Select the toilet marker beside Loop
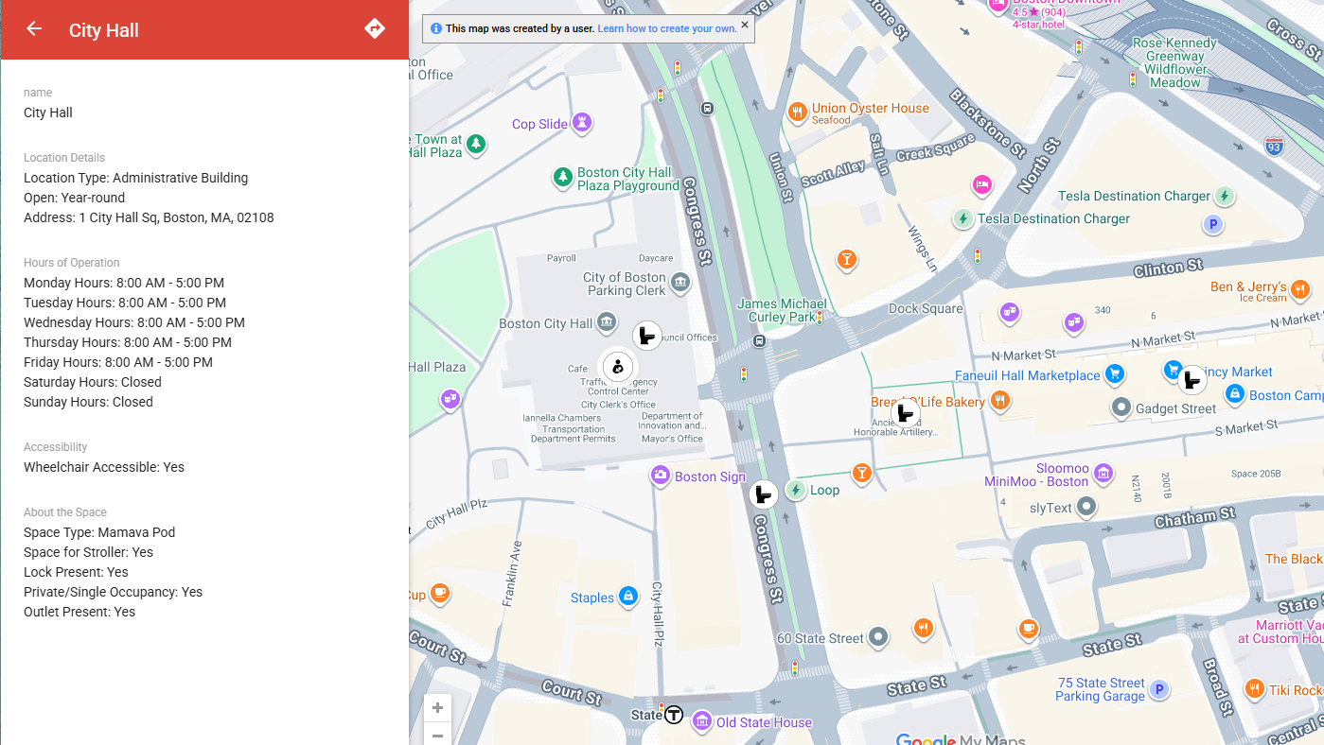The image size is (1324, 745). pos(764,494)
